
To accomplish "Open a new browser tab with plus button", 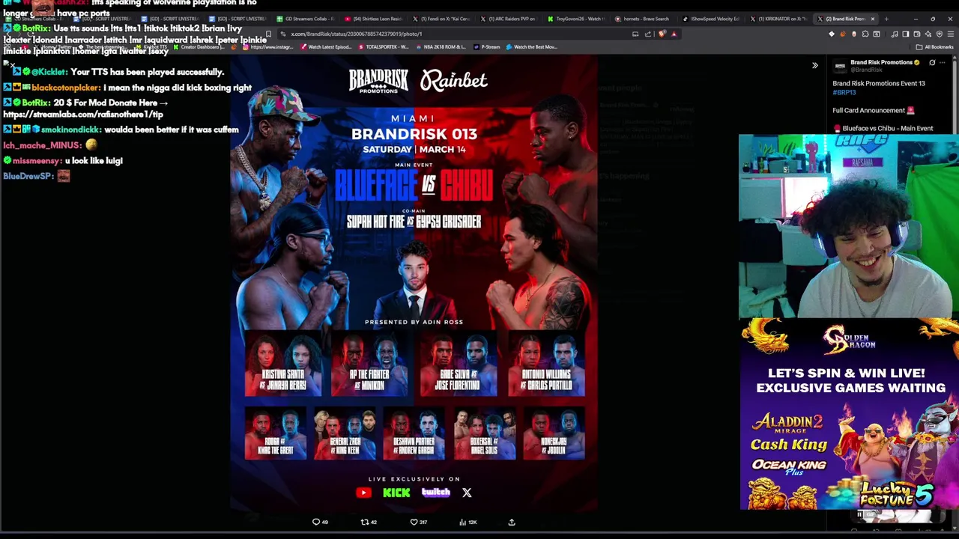I will pyautogui.click(x=886, y=19).
